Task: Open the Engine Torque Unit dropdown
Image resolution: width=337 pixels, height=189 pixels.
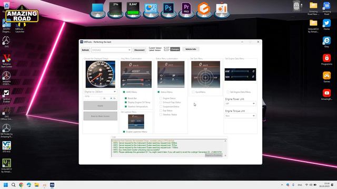Action: click(x=240, y=115)
